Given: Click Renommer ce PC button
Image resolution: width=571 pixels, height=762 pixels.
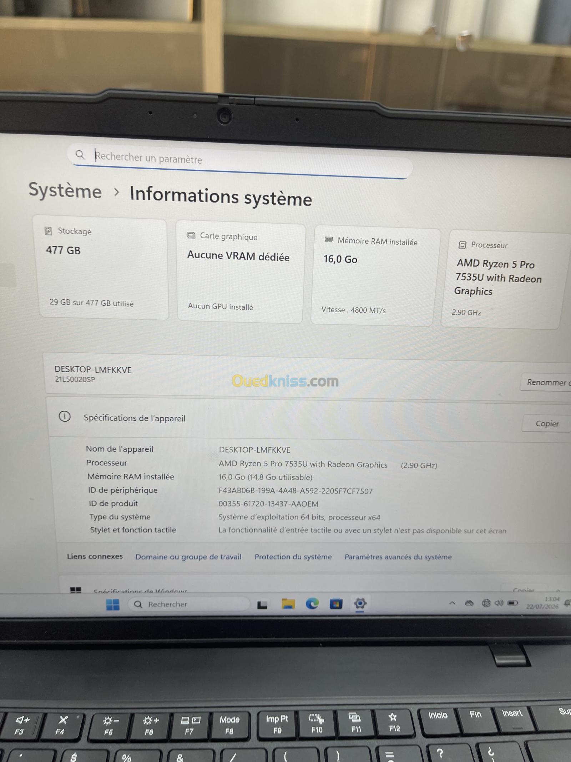Looking at the screenshot, I should click(545, 382).
